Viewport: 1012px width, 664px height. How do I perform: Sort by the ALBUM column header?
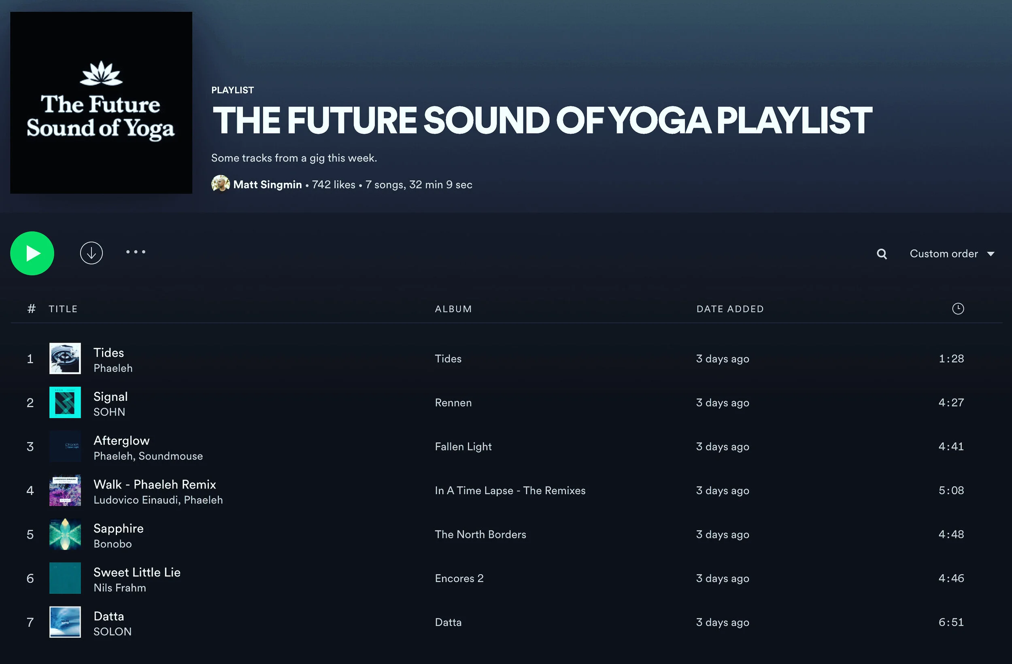click(x=453, y=309)
